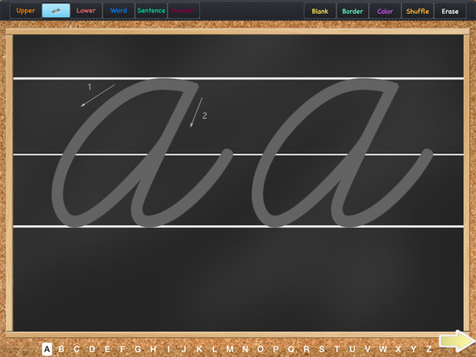
Task: Choose letter R in the alphabet strip
Action: [x=306, y=349]
